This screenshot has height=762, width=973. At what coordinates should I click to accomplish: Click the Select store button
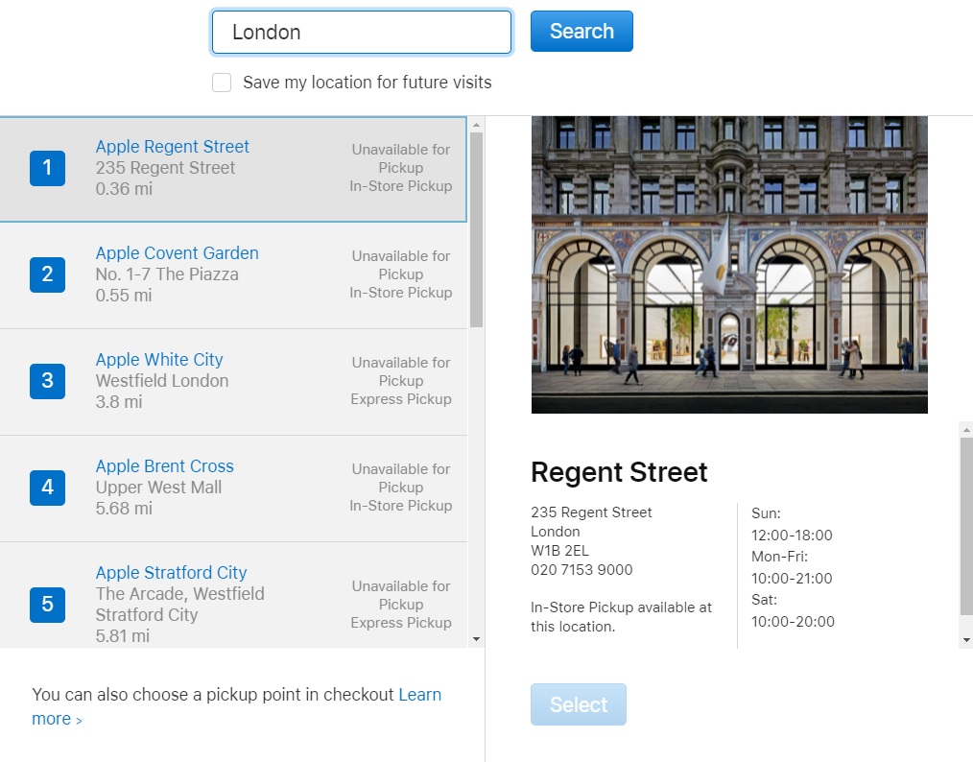[x=579, y=704]
